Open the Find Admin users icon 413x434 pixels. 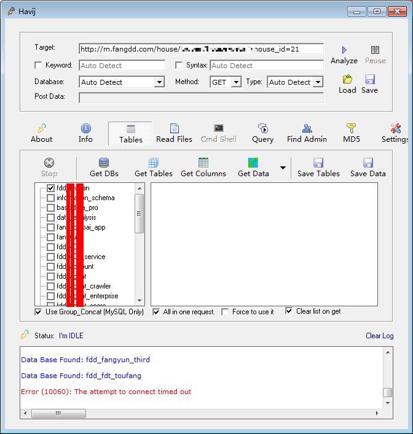307,128
